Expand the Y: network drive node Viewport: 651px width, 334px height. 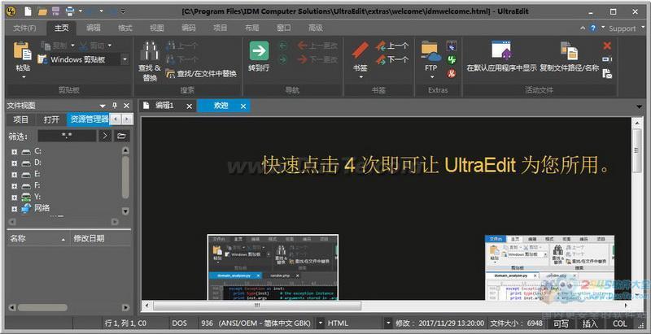(15, 197)
